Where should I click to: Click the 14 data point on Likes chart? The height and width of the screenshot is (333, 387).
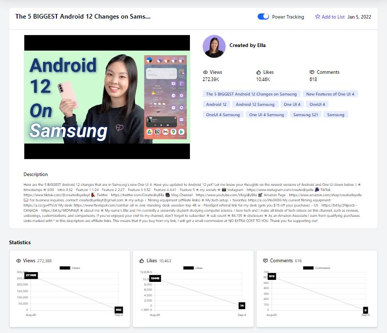(x=242, y=306)
